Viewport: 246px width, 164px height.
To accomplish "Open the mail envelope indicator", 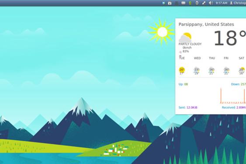I will [183, 3].
